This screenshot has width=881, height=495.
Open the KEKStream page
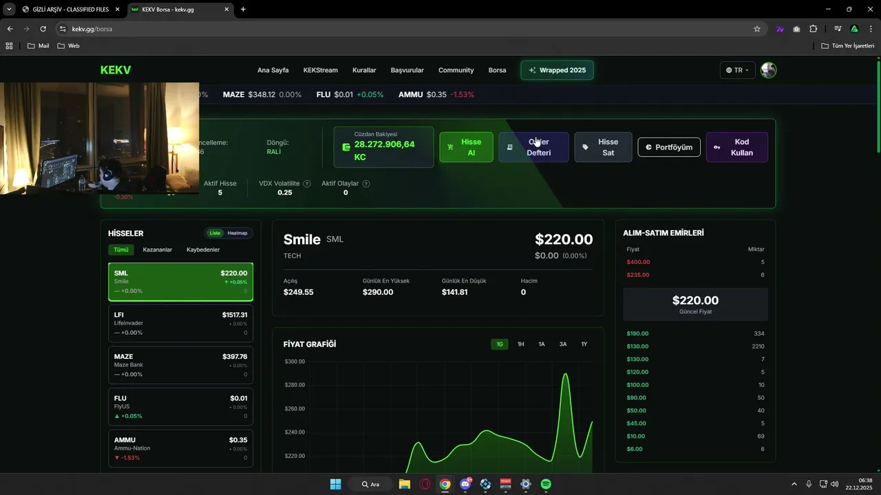tap(321, 70)
